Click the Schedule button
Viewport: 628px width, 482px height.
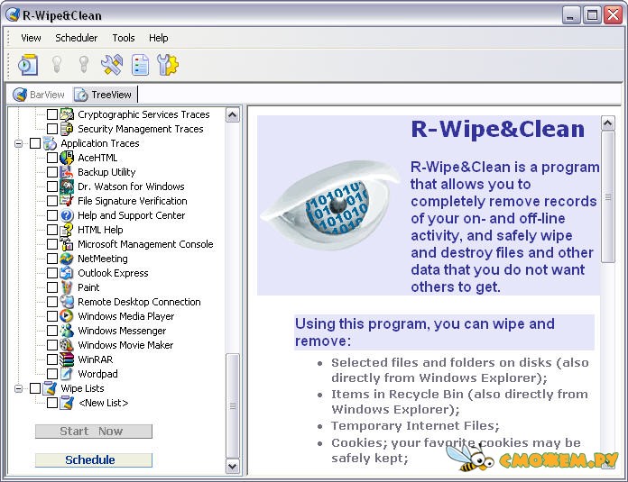(94, 460)
